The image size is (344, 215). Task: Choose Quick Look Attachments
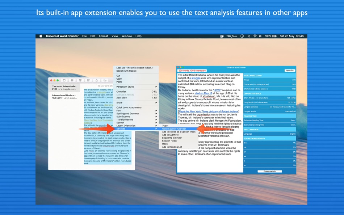point(136,107)
